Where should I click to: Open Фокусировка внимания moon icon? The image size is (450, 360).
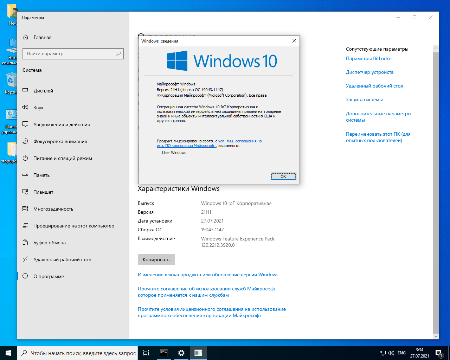coord(25,141)
